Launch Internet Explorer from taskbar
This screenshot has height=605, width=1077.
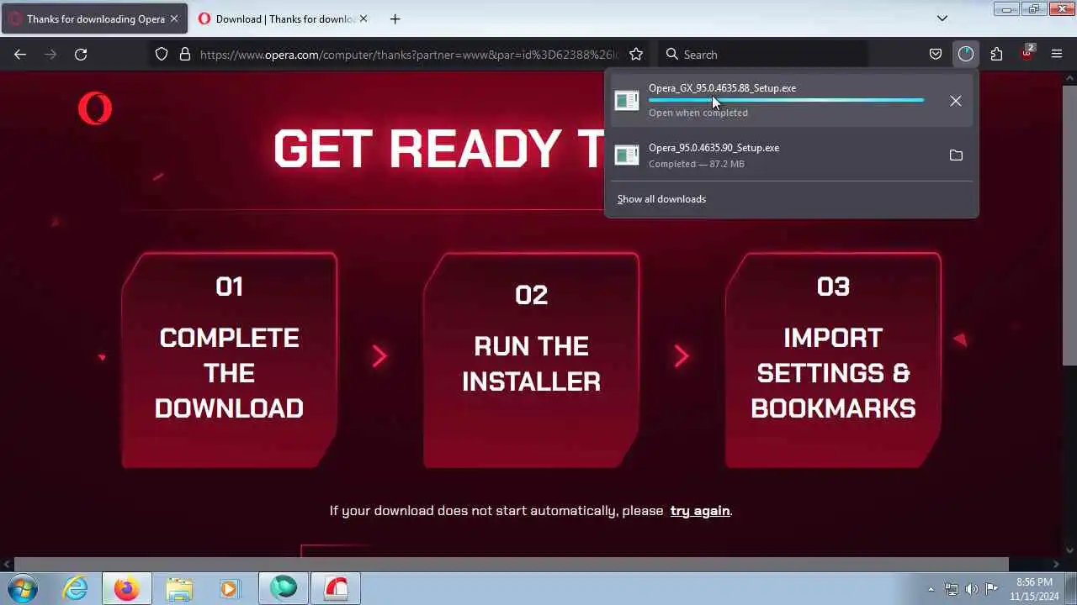(76, 588)
